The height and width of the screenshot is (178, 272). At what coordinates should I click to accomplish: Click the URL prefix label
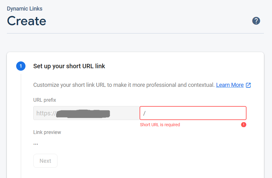pos(45,100)
